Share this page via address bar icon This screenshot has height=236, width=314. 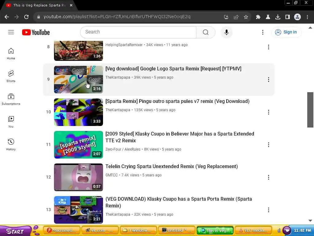[236, 17]
